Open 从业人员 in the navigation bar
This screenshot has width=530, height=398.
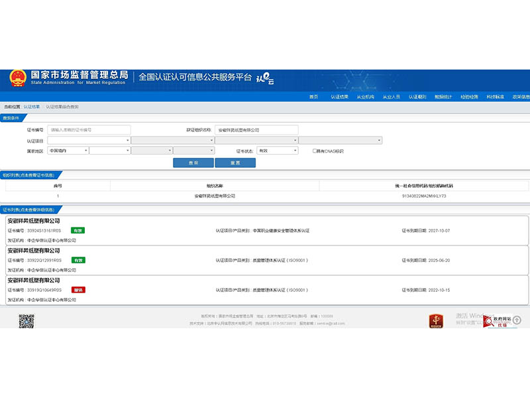(392, 97)
